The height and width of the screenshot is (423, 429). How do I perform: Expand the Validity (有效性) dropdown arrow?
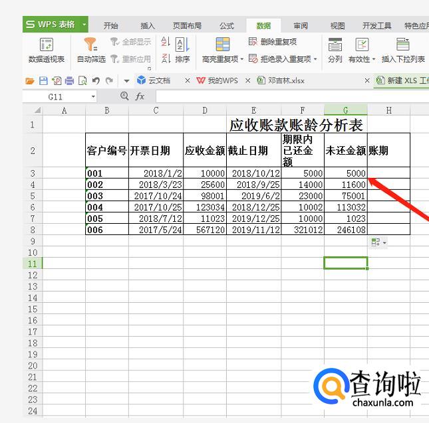[374, 59]
